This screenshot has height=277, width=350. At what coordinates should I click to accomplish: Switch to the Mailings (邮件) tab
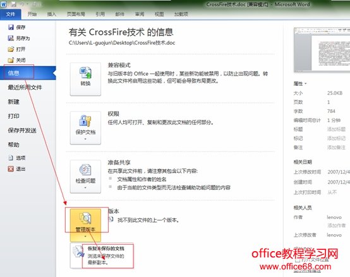[120, 15]
